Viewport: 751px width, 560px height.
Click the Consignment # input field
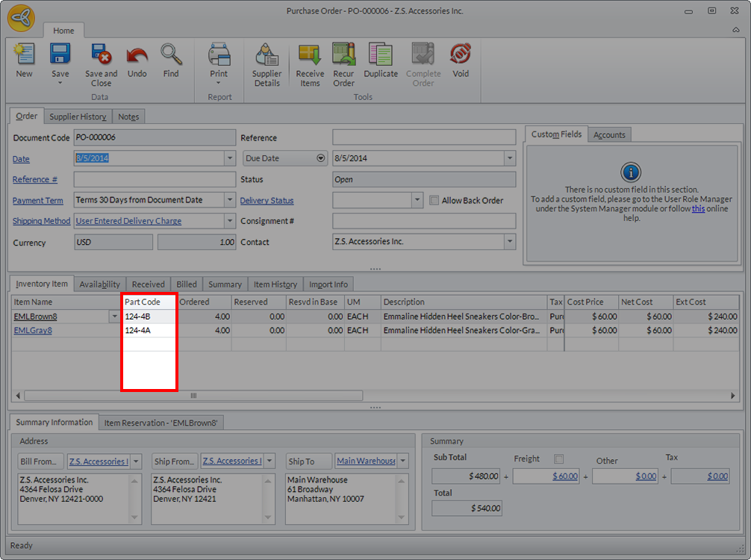[x=423, y=221]
